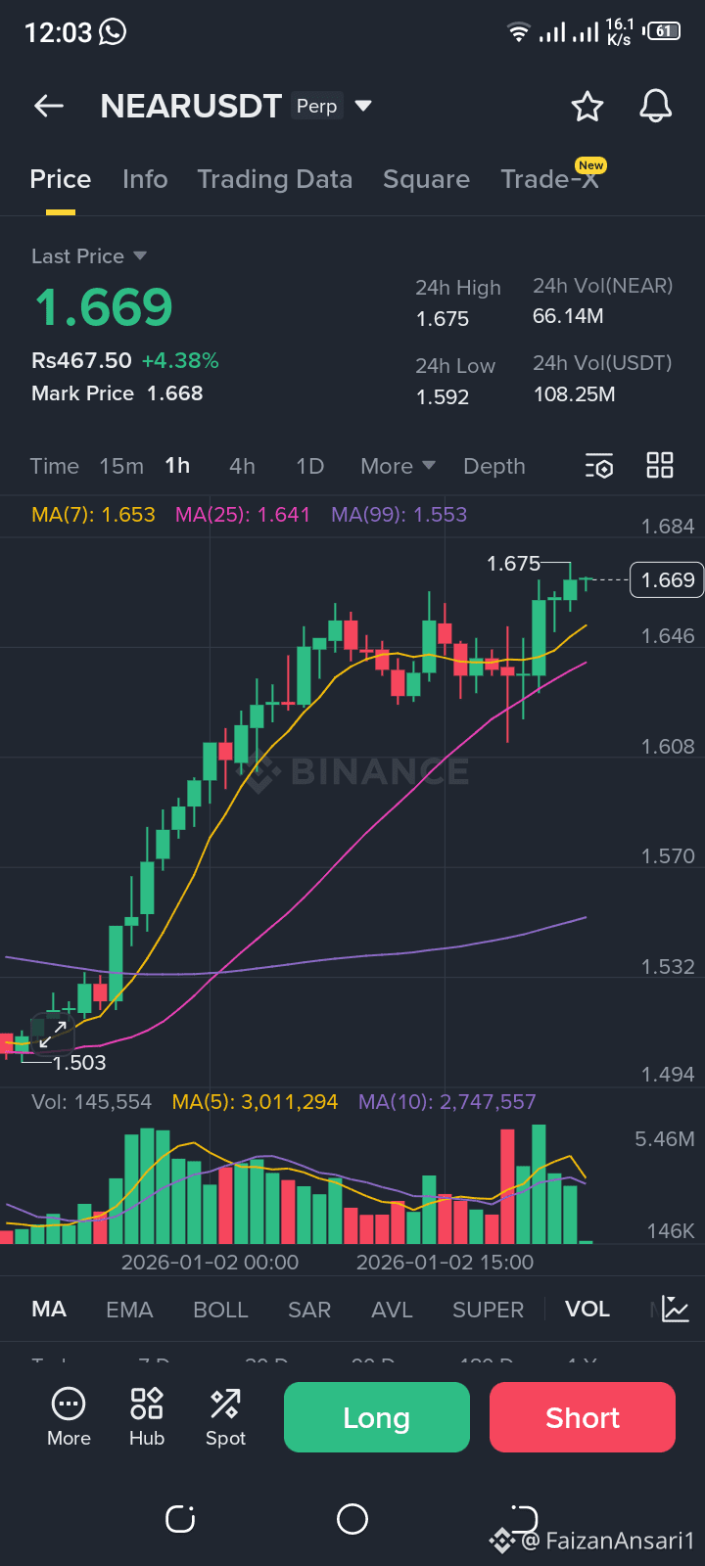Tap the current price tag 1.669
This screenshot has width=705, height=1566.
[667, 580]
